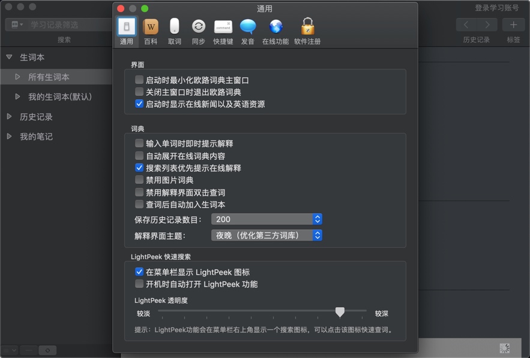Open the 保存历史记录数目 dropdown
The height and width of the screenshot is (358, 530).
[x=267, y=219]
